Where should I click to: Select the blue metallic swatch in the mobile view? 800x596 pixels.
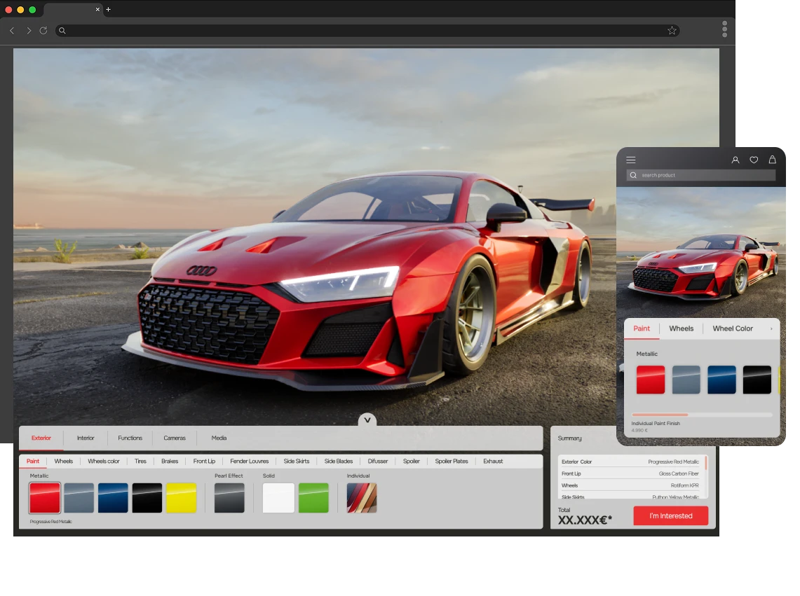(721, 380)
